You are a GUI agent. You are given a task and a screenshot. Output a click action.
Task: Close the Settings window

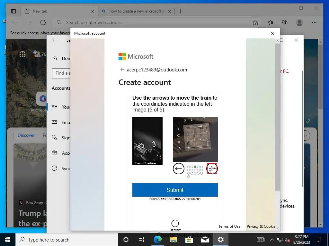296,40
